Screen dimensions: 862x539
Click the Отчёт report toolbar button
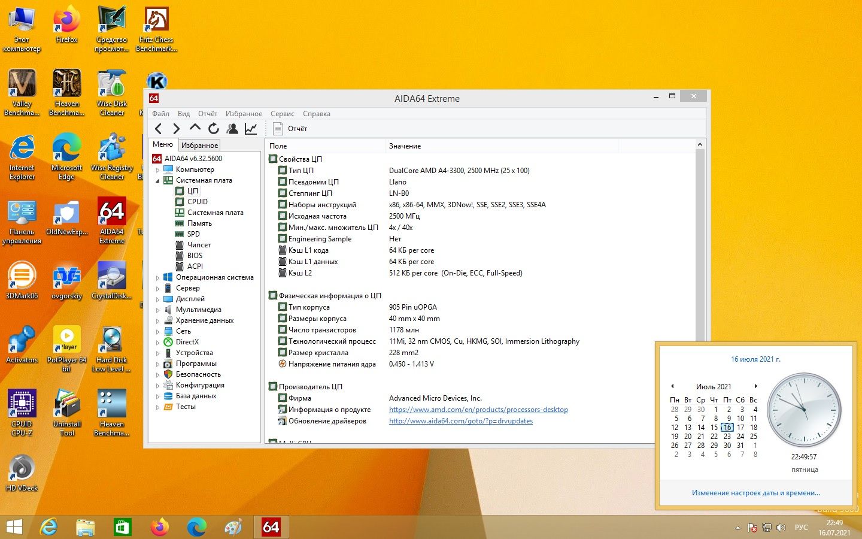click(x=290, y=129)
